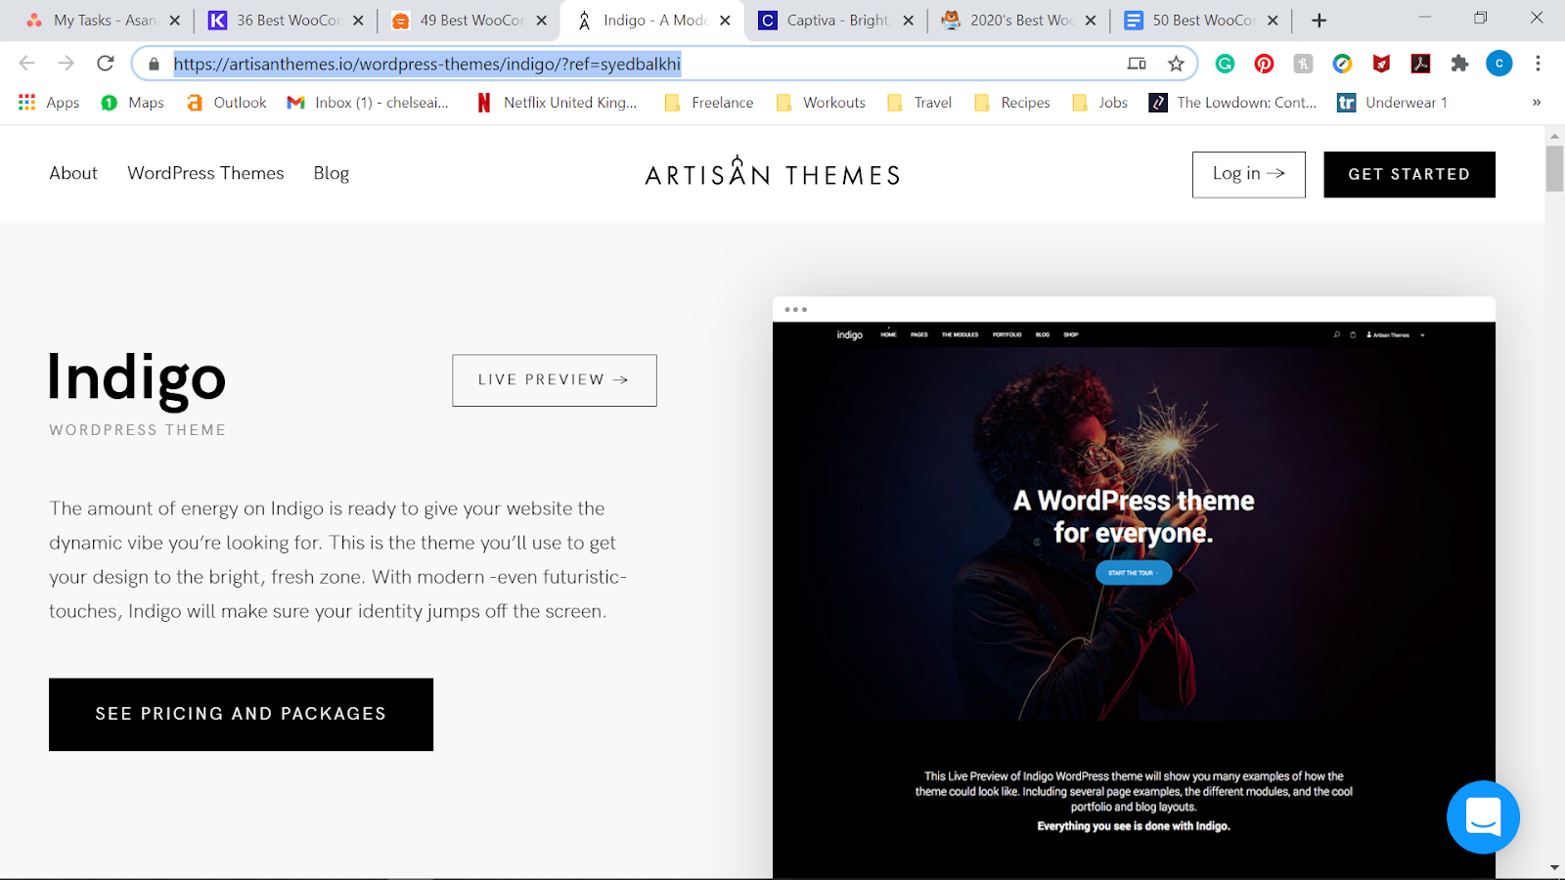Open the circular colored extension icon
This screenshot has width=1565, height=880.
[x=1342, y=64]
